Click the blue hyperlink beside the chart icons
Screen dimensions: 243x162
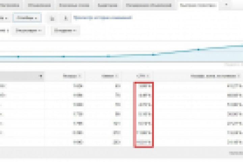[x=103, y=18]
